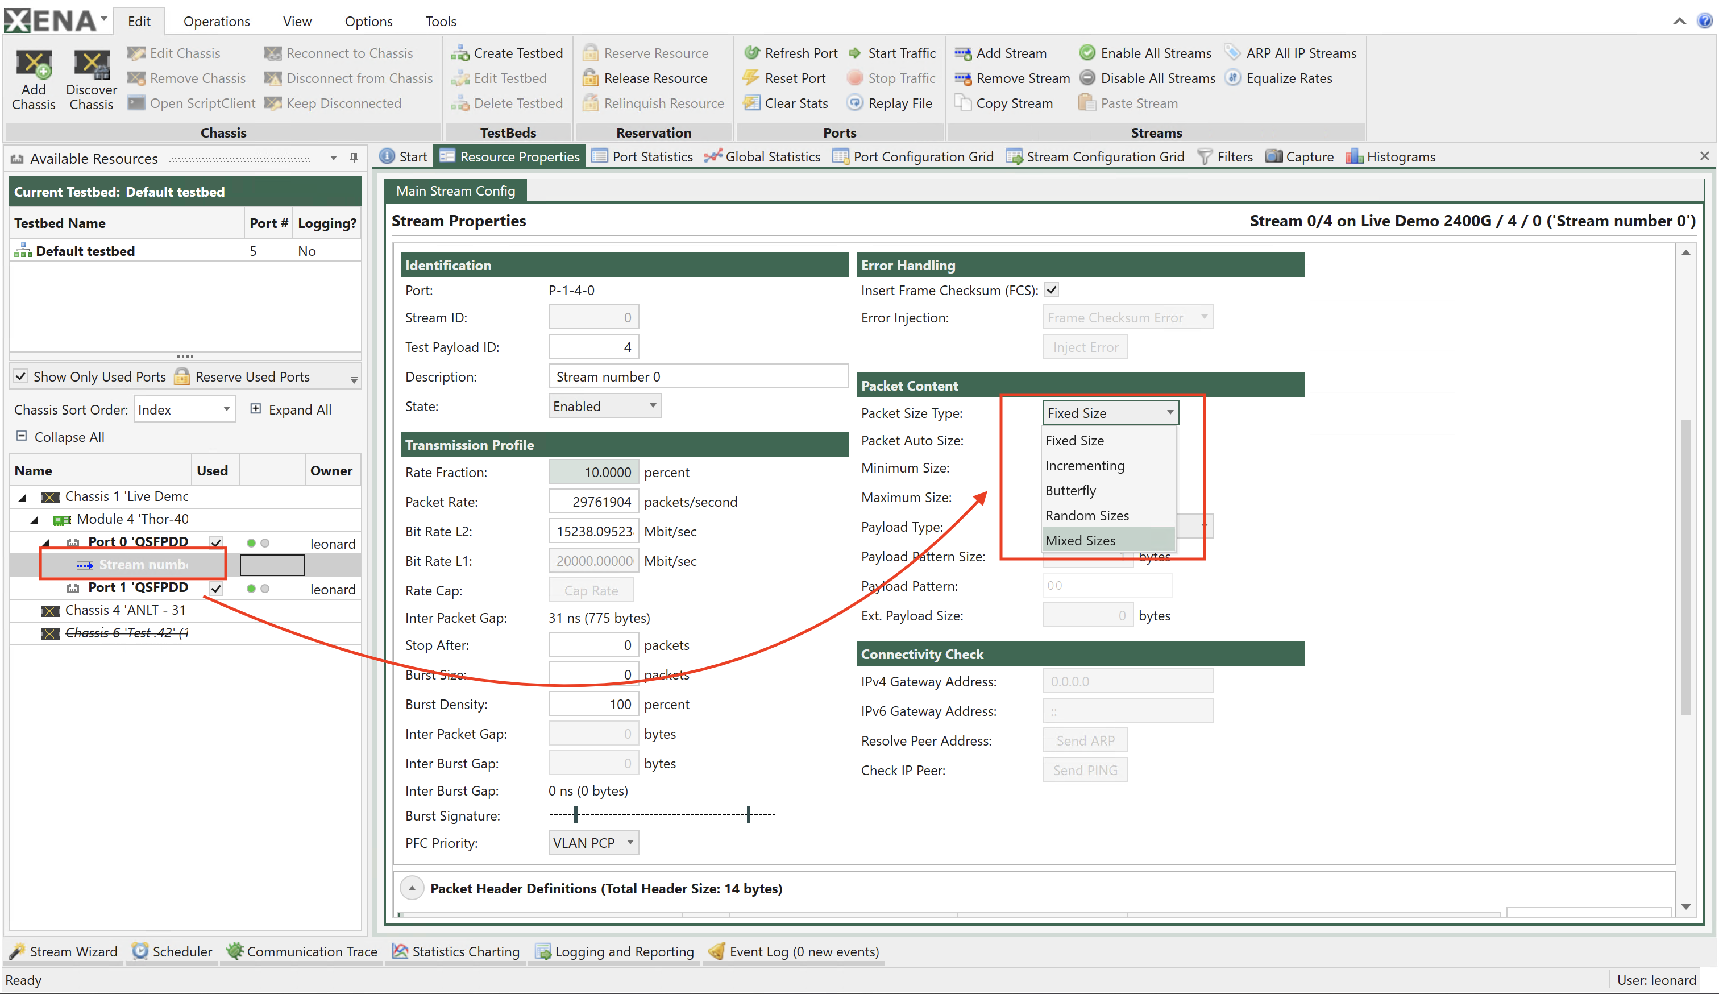The height and width of the screenshot is (994, 1719).
Task: Click the Packet Rate input field
Action: point(593,502)
